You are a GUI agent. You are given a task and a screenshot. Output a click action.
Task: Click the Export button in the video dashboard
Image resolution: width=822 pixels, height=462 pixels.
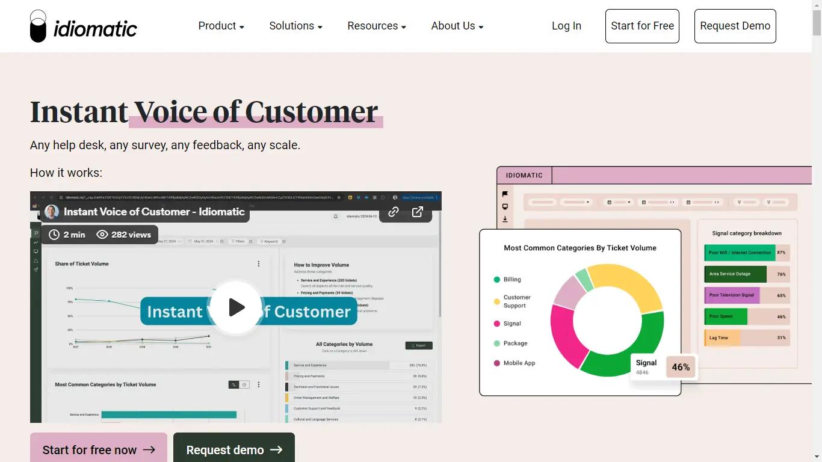tap(419, 345)
